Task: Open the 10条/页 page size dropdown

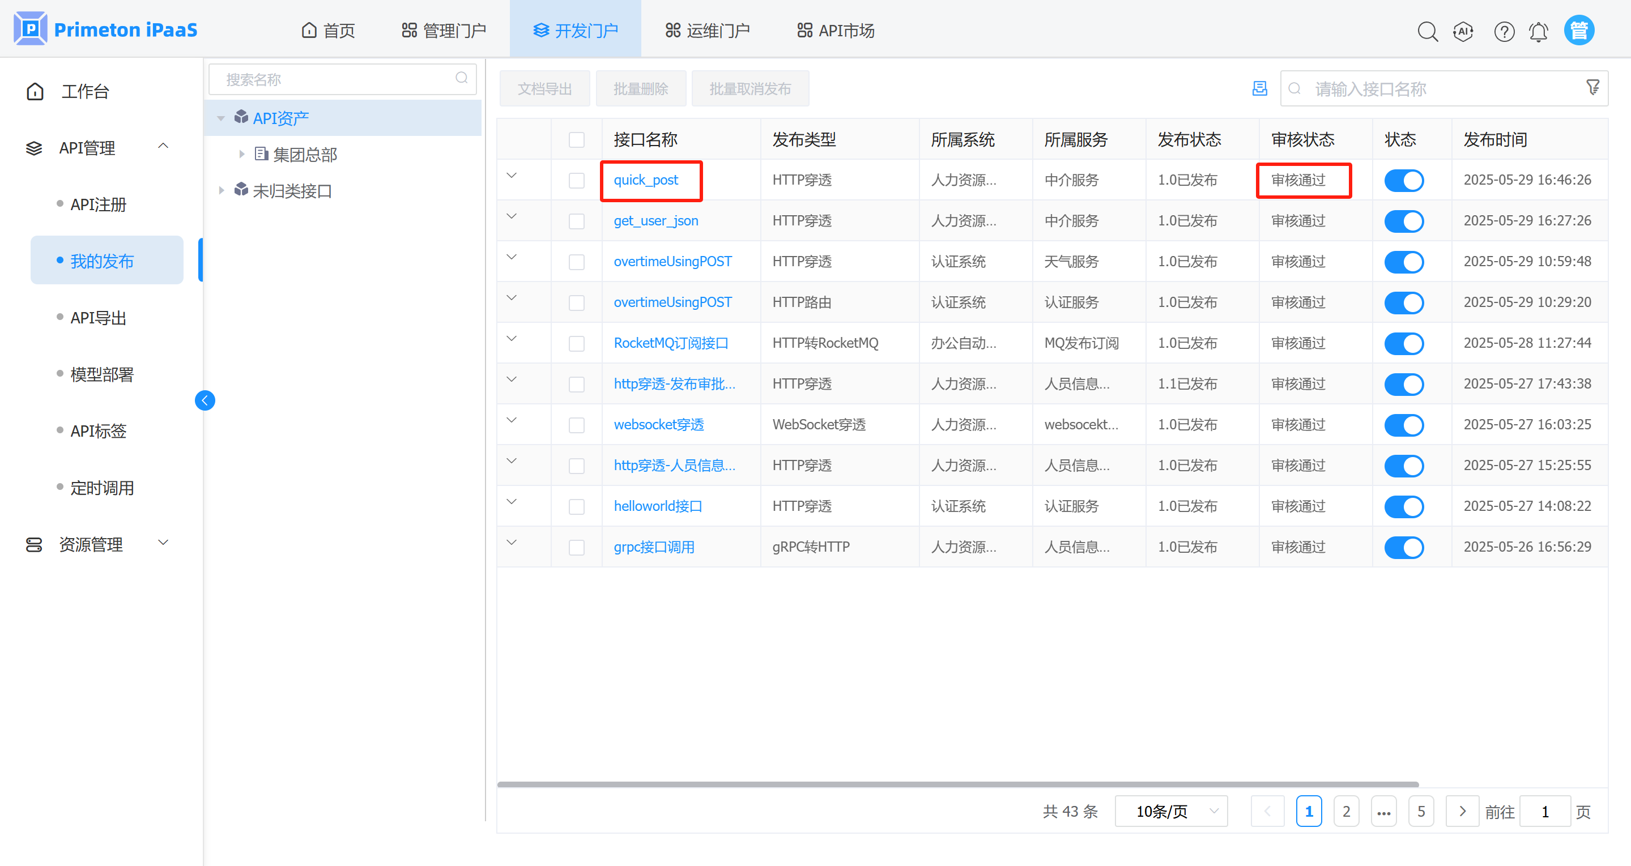Action: [1170, 811]
